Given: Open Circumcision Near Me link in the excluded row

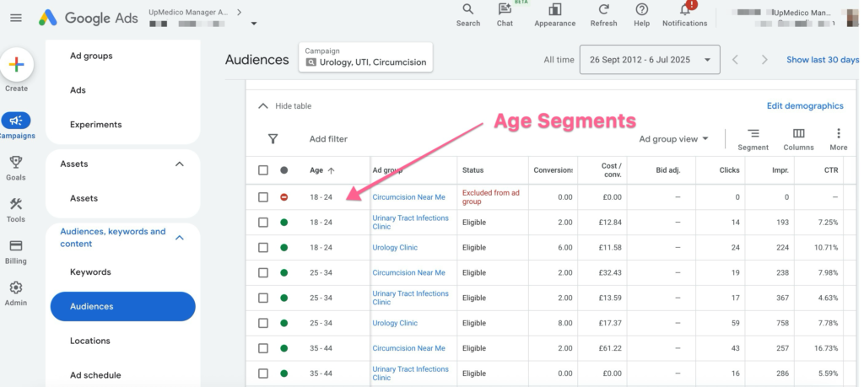Looking at the screenshot, I should tap(409, 197).
